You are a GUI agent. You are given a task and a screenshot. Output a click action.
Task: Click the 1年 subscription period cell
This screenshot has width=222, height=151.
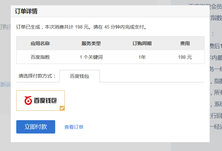click(x=142, y=57)
